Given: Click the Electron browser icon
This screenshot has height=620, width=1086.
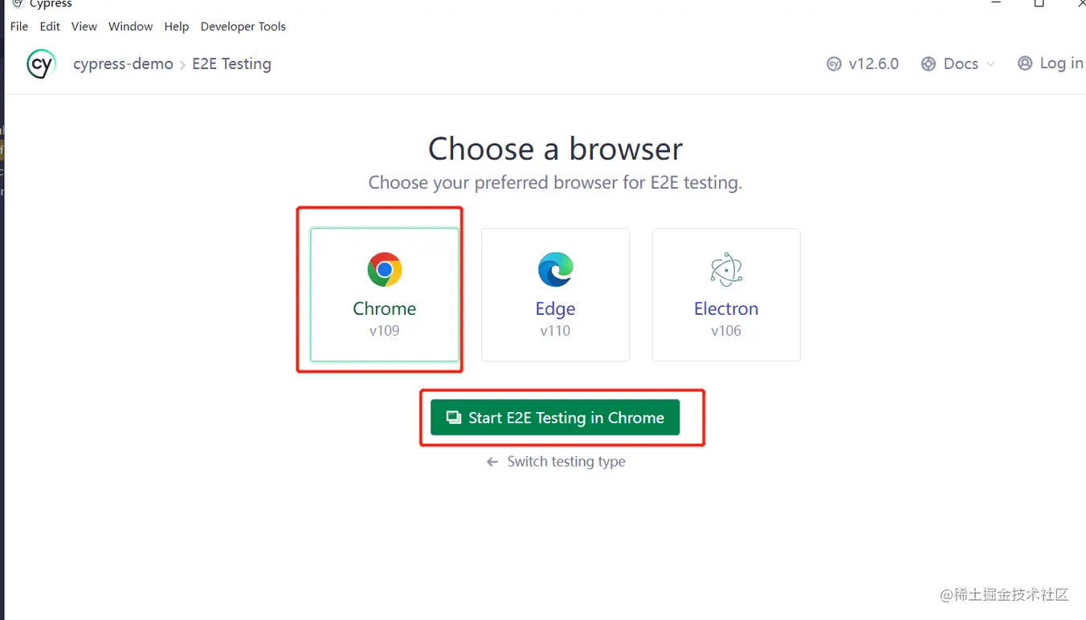Looking at the screenshot, I should coord(726,270).
